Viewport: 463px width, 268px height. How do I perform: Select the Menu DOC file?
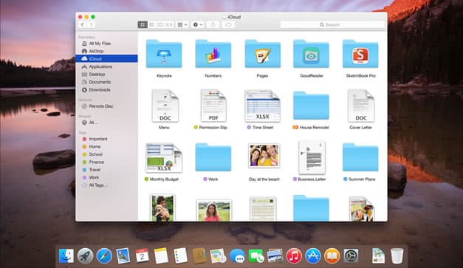(x=165, y=106)
